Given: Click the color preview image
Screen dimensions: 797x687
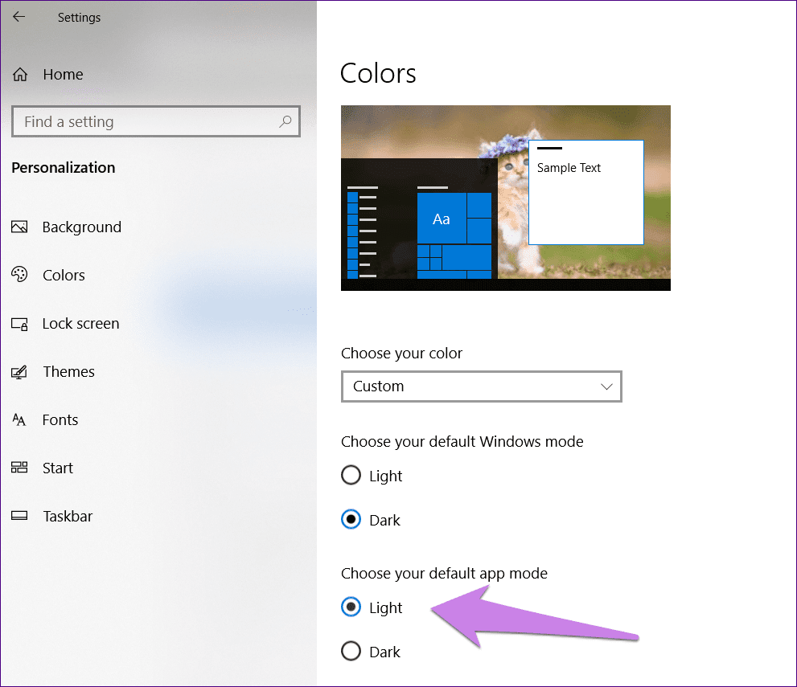Looking at the screenshot, I should click(506, 198).
